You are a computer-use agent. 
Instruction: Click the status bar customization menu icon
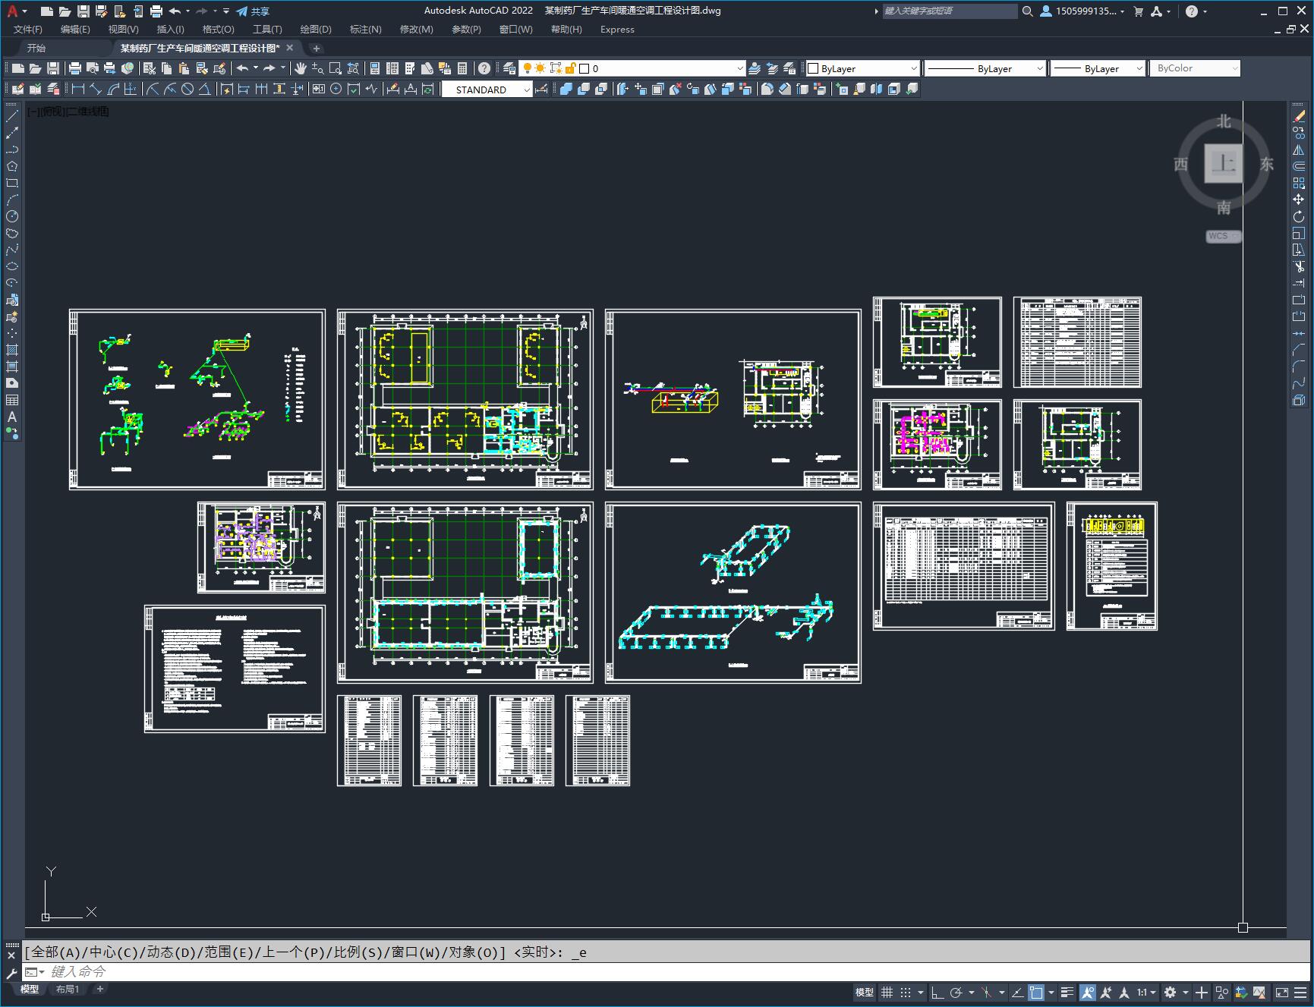coord(1302,992)
